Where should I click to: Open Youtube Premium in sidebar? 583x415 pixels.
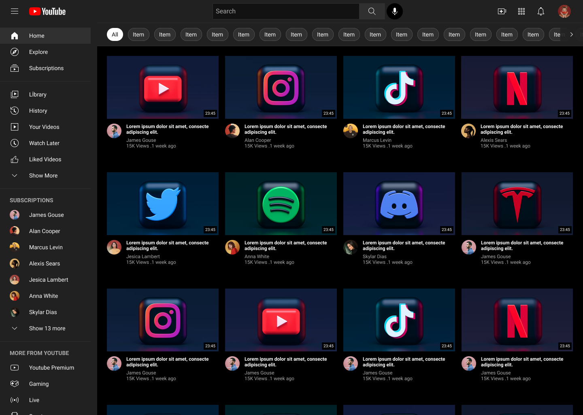click(45, 368)
